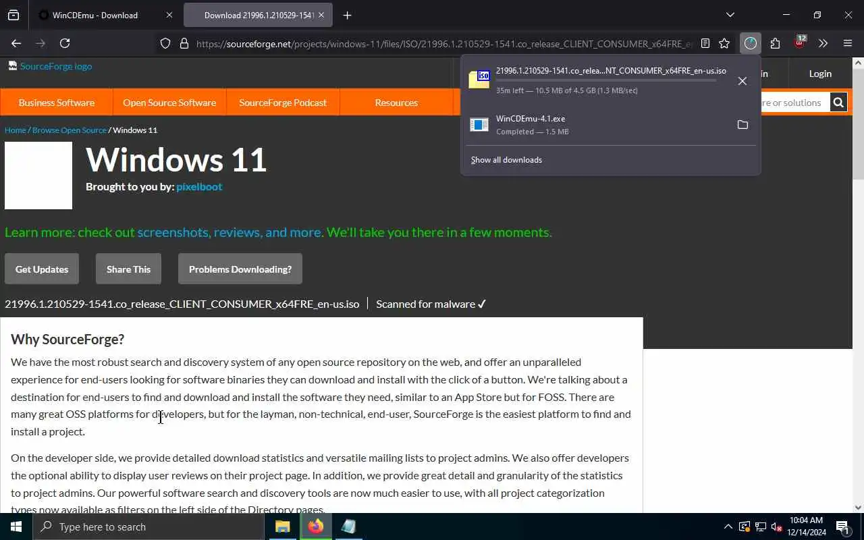Open the Extensions puzzle icon

[x=775, y=43]
